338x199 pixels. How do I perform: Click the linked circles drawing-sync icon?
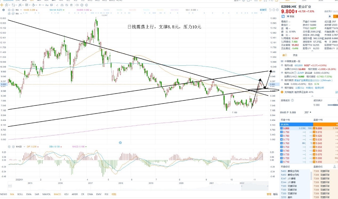(x=77, y=5)
